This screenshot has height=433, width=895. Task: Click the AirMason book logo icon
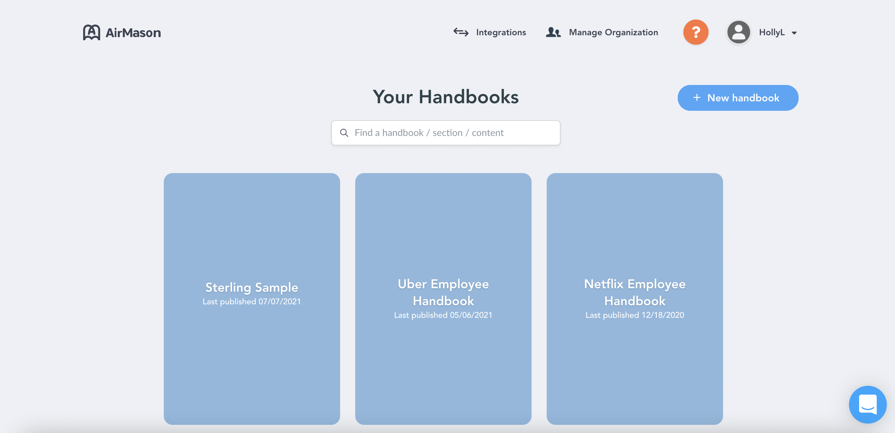(92, 32)
